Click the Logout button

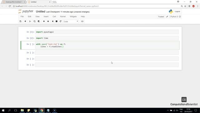(177, 11)
